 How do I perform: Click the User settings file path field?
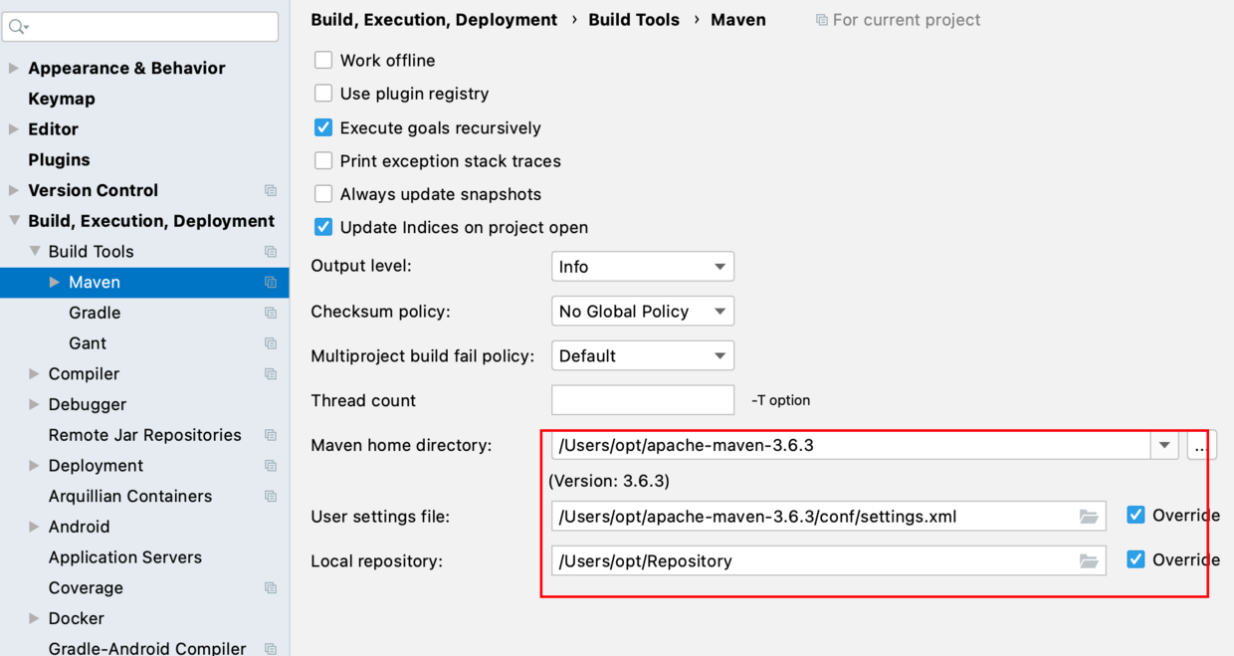tap(829, 516)
